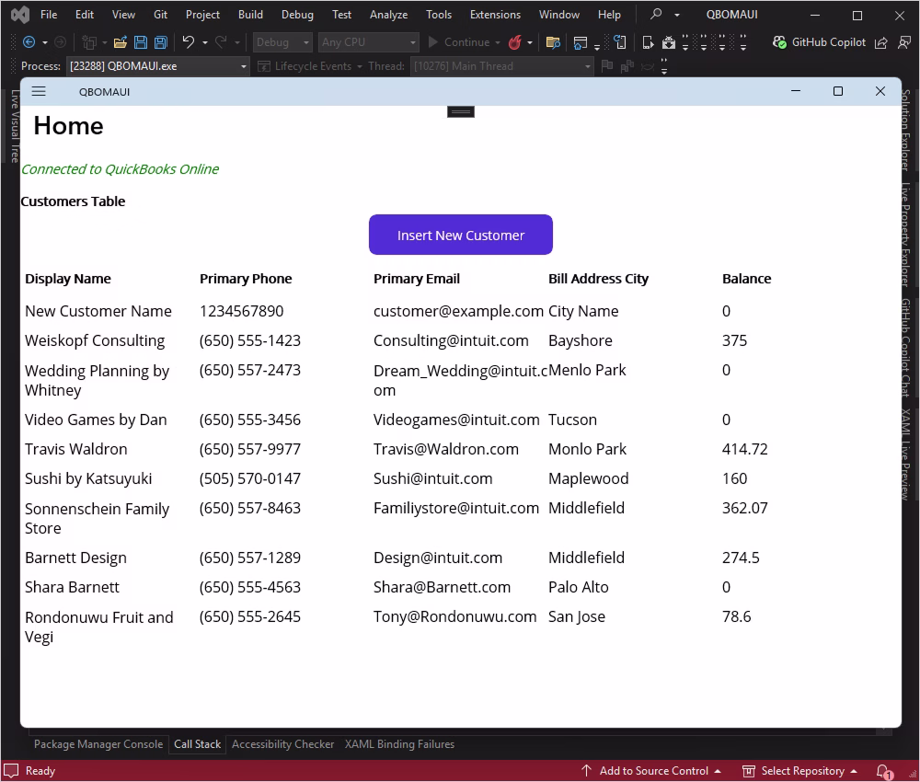Open the Live Property Explorer side tab
The image size is (920, 782).
click(x=906, y=235)
